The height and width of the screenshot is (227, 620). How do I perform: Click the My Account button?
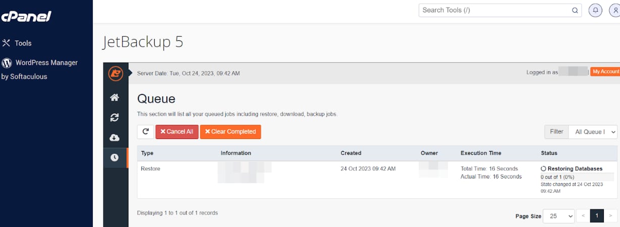click(605, 72)
